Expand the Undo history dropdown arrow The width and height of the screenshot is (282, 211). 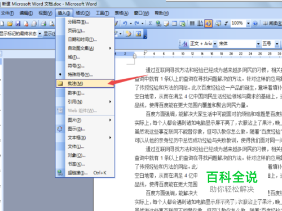(x=131, y=24)
